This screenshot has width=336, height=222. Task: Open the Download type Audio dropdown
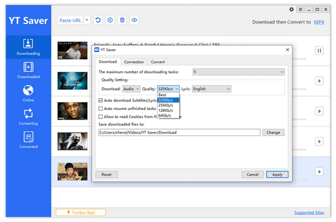(x=131, y=89)
